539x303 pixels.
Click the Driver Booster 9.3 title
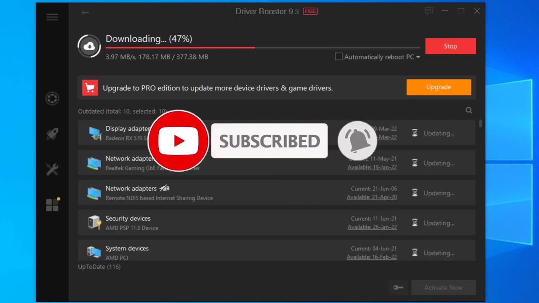pos(267,11)
